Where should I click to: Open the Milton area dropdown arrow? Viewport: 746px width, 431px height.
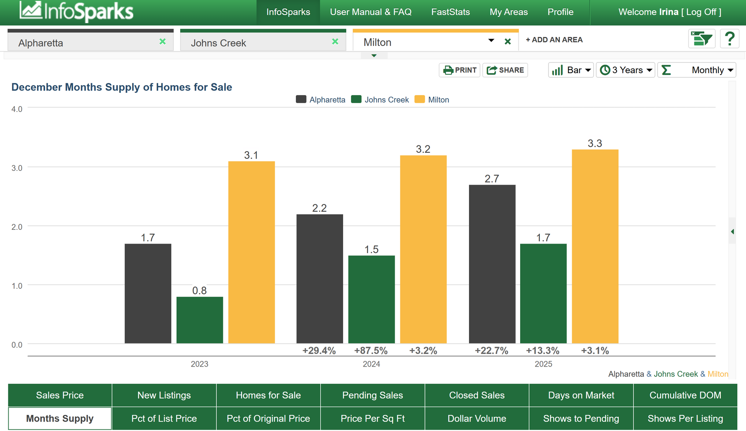[491, 40]
